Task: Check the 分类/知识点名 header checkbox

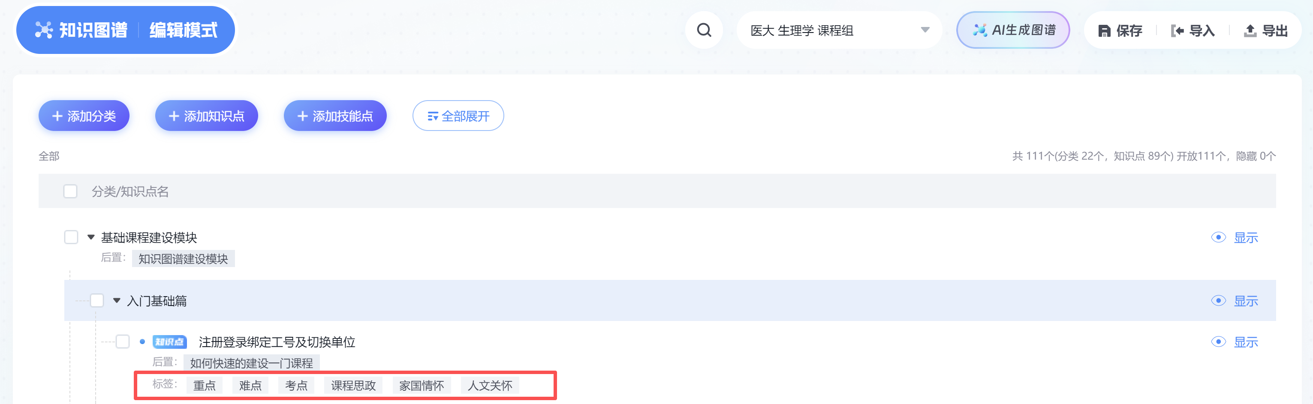Action: [70, 191]
